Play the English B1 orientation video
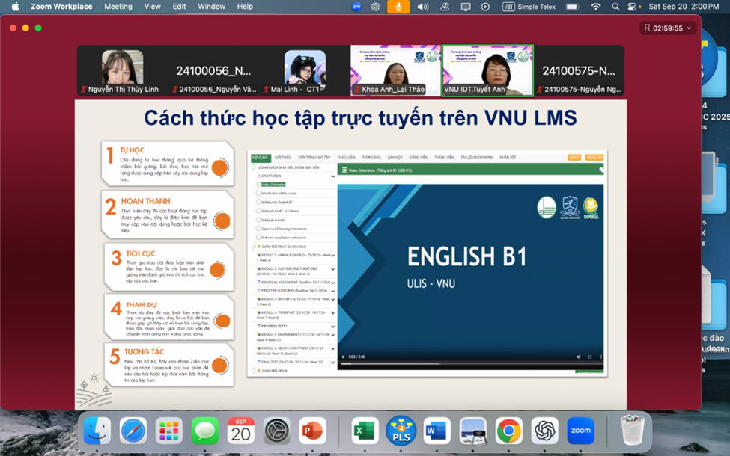 344,357
